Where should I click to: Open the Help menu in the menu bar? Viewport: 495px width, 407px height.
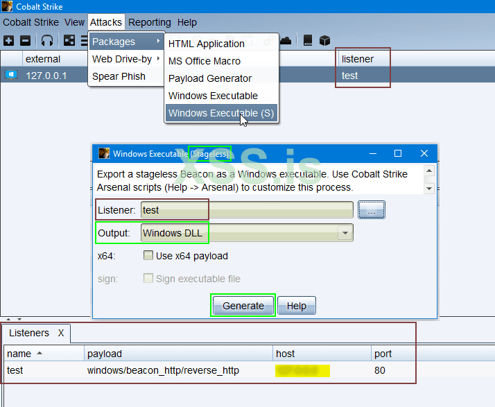tap(187, 22)
